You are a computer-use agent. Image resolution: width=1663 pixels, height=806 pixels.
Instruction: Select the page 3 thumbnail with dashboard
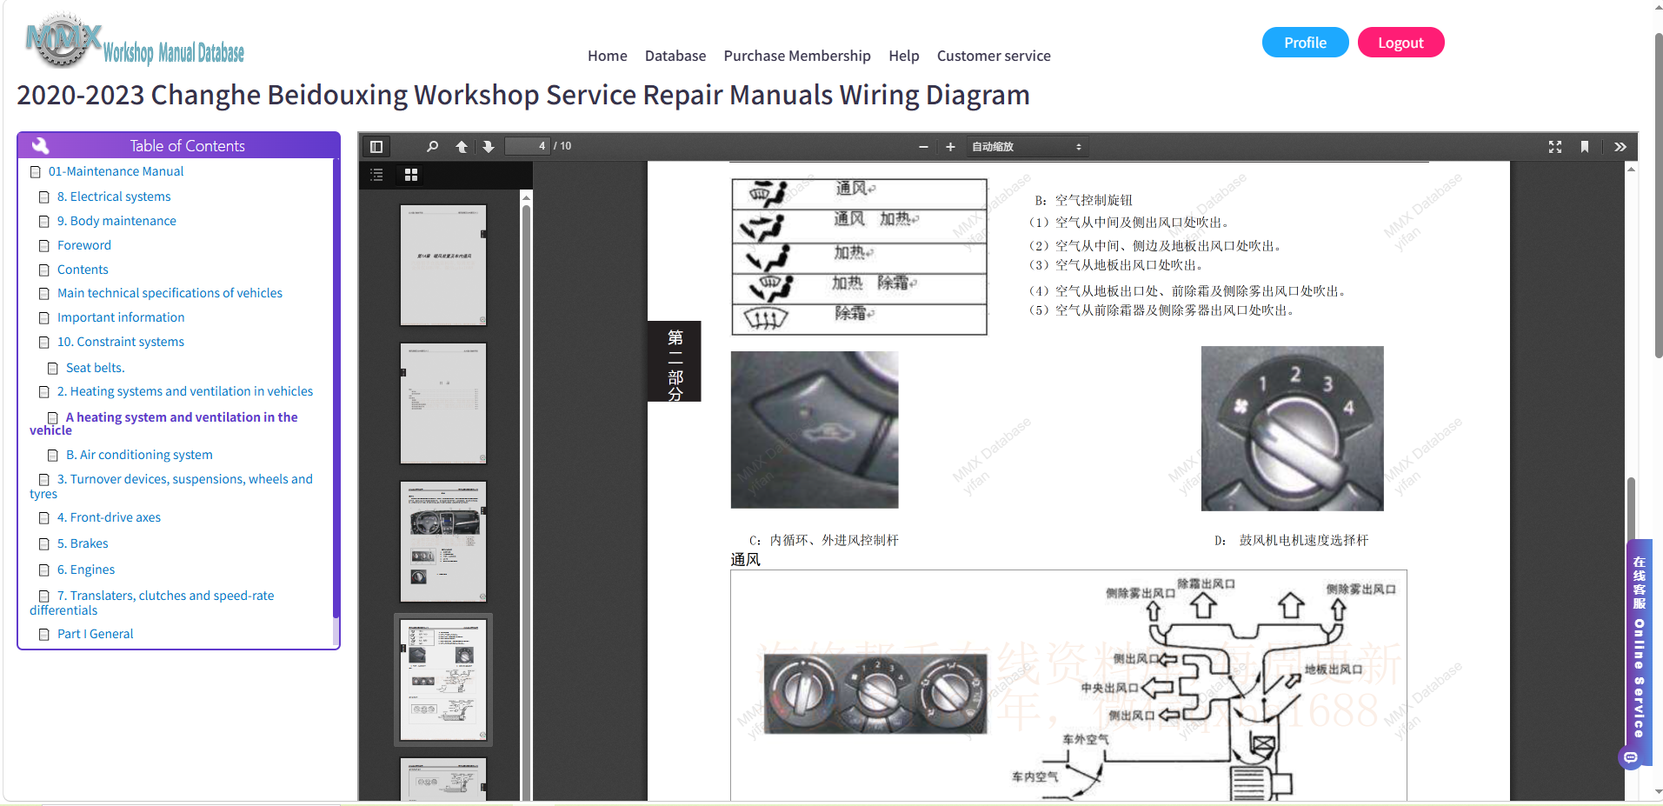tap(443, 542)
